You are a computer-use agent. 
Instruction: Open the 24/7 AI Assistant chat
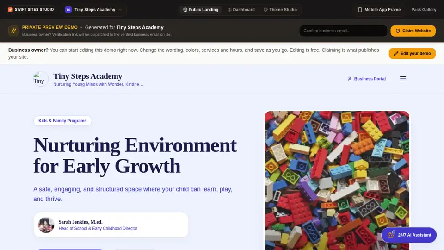409,235
